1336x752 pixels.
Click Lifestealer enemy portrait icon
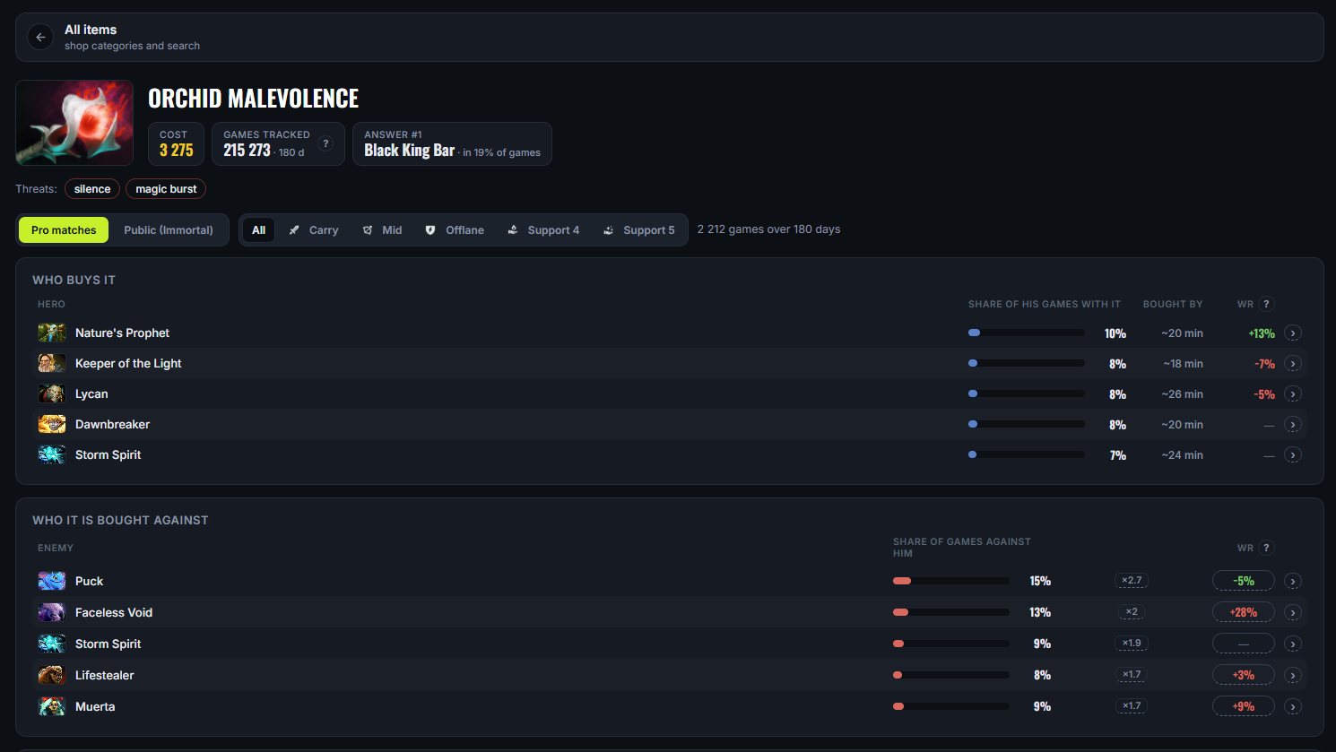[52, 675]
